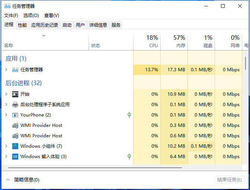Image resolution: width=250 pixels, height=190 pixels.
Task: Click the 结束任务 button
Action: pyautogui.click(x=230, y=180)
